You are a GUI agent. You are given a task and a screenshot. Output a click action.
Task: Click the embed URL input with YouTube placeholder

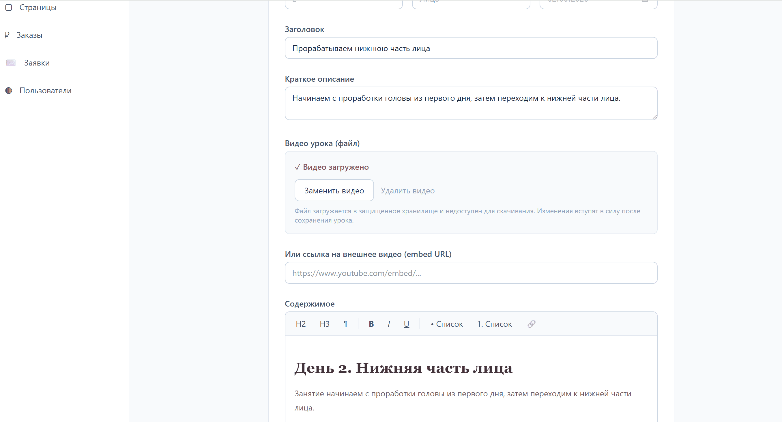tap(471, 273)
